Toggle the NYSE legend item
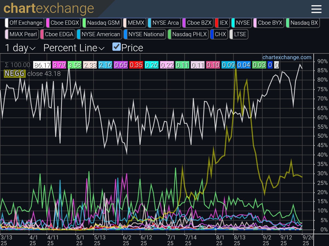The image size is (329, 246). pyautogui.click(x=241, y=23)
